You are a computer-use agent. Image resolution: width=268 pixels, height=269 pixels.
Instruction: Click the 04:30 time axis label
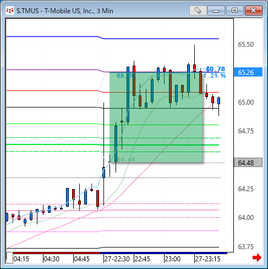[52, 259]
